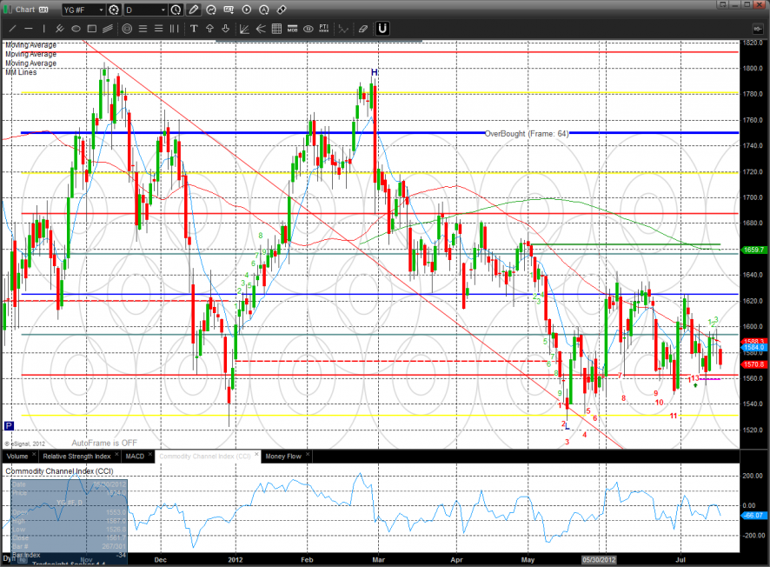This screenshot has height=567, width=770.
Task: Click the 1659.7 green price tag
Action: pyautogui.click(x=753, y=250)
